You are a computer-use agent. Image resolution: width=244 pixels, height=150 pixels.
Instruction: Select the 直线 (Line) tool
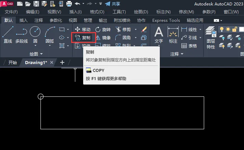point(8,35)
